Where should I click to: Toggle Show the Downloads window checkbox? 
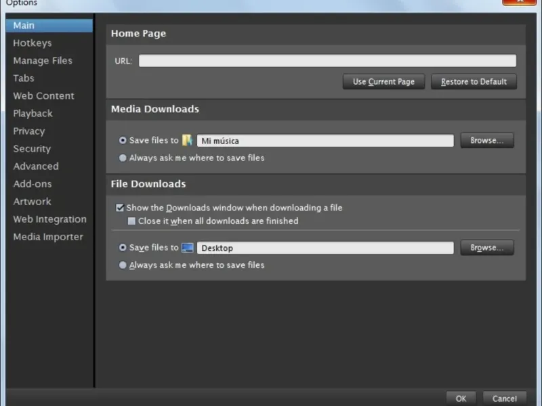pos(120,208)
